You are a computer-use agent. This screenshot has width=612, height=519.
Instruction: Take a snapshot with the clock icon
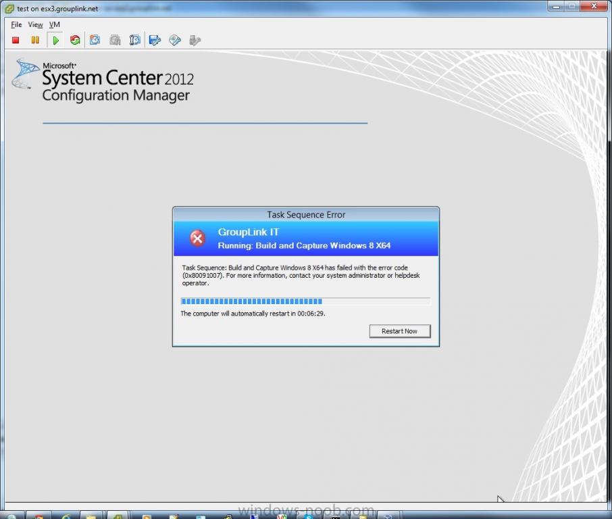pyautogui.click(x=95, y=40)
